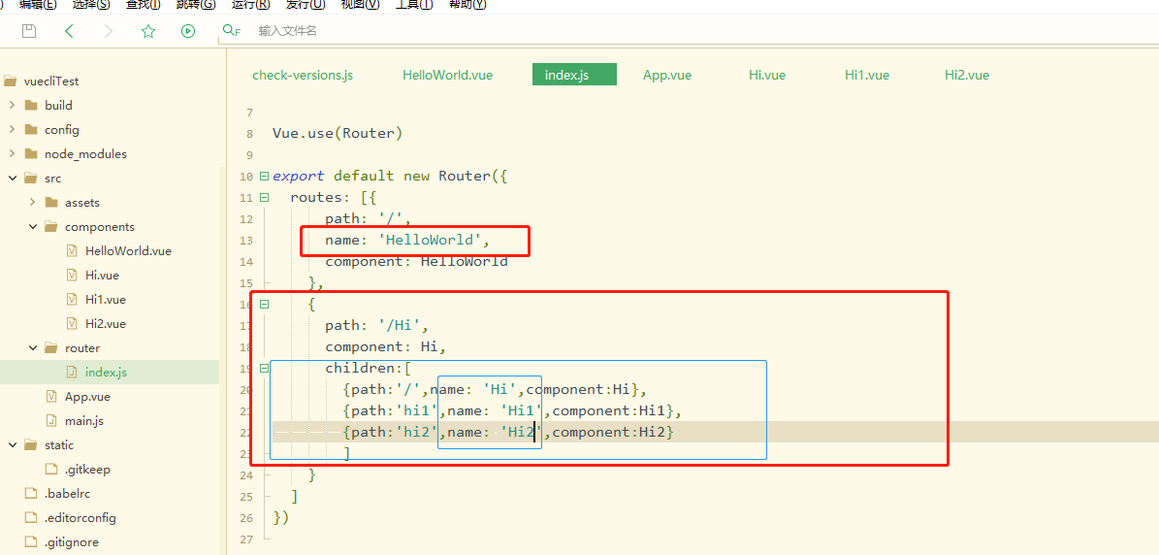Open the 帮助(Y) menu
1159x555 pixels.
click(467, 5)
